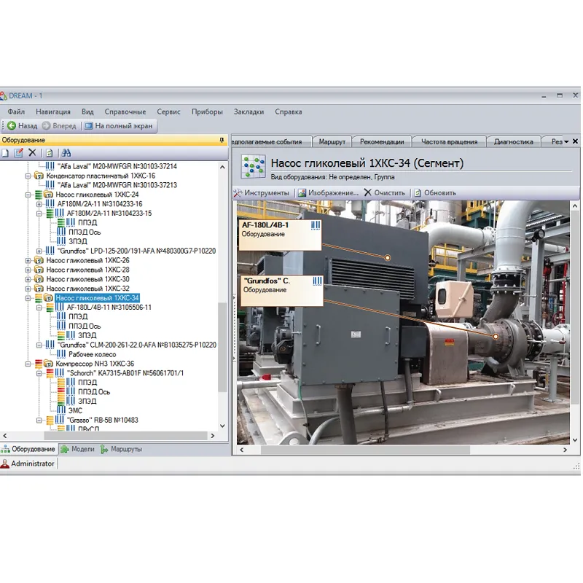583x583 pixels.
Task: Click the new document icon in equipment toolbar
Action: click(x=5, y=153)
